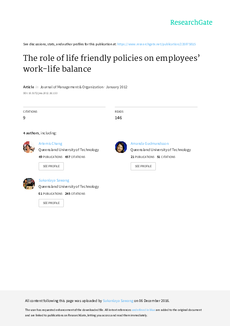Click the Journal of Management & Organization text
230x326 pixels.
coord(72,87)
